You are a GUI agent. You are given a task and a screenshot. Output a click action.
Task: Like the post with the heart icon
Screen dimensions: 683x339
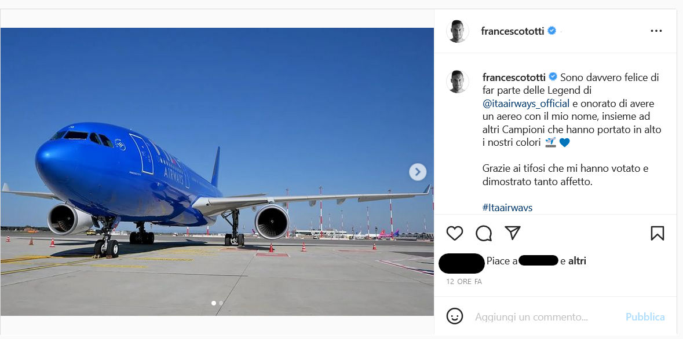click(x=455, y=233)
